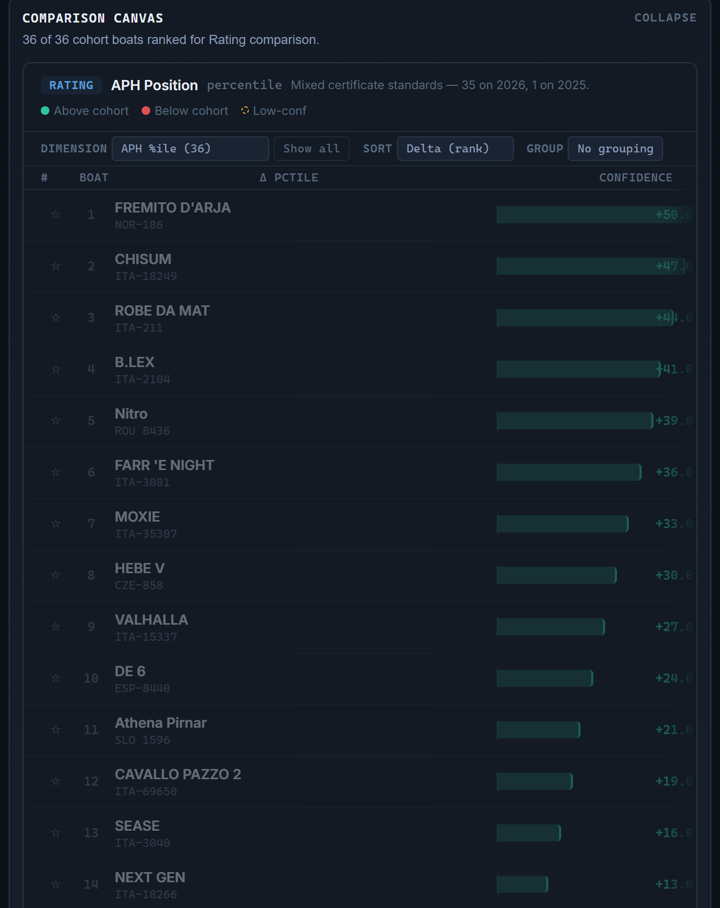Star the SEASE boat row
720x908 pixels.
(x=56, y=833)
